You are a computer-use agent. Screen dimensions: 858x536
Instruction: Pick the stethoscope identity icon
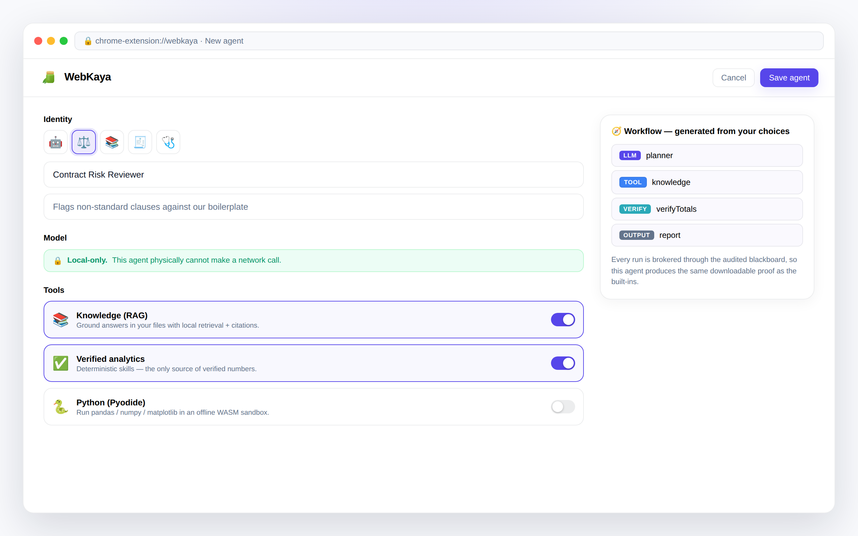point(168,142)
